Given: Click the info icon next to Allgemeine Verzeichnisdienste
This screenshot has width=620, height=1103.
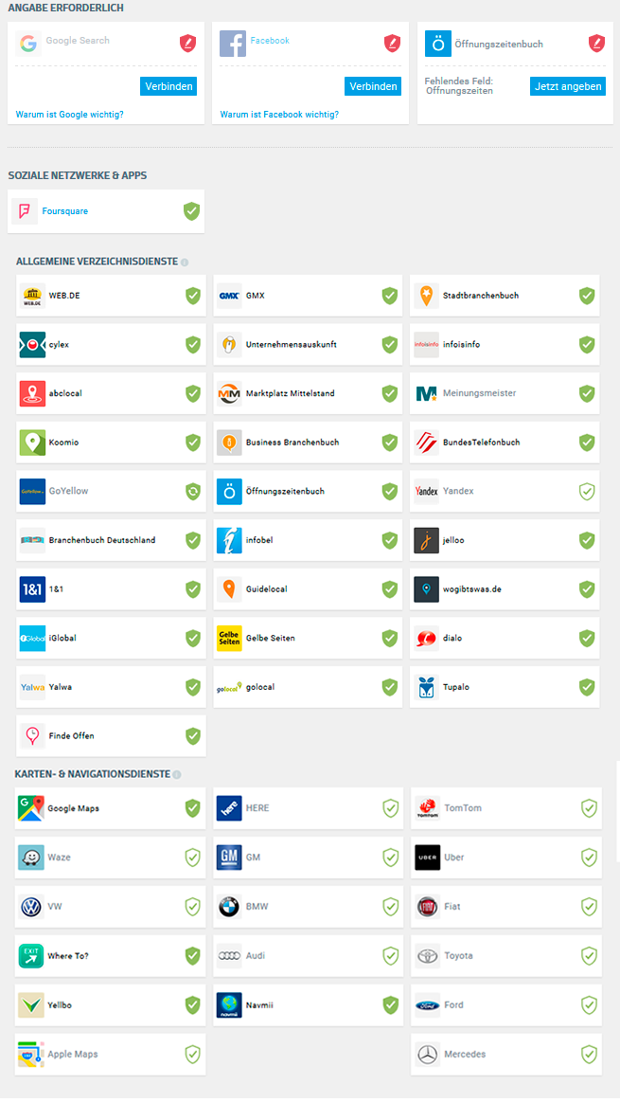Looking at the screenshot, I should click(x=185, y=262).
